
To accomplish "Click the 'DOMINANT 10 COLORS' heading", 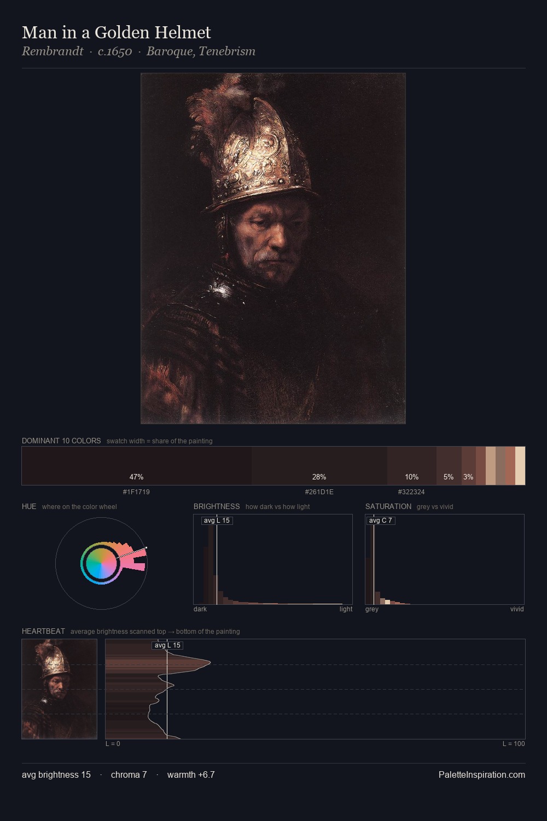I will (x=61, y=441).
